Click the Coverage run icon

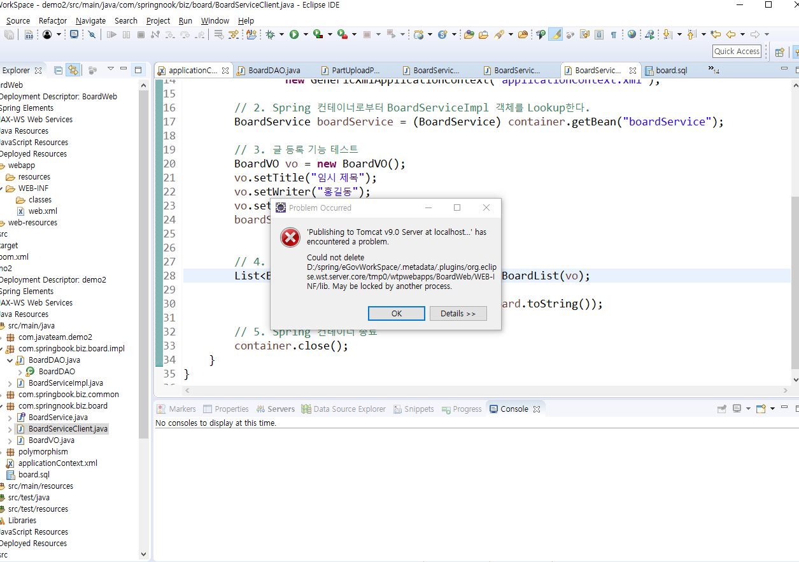click(x=318, y=34)
